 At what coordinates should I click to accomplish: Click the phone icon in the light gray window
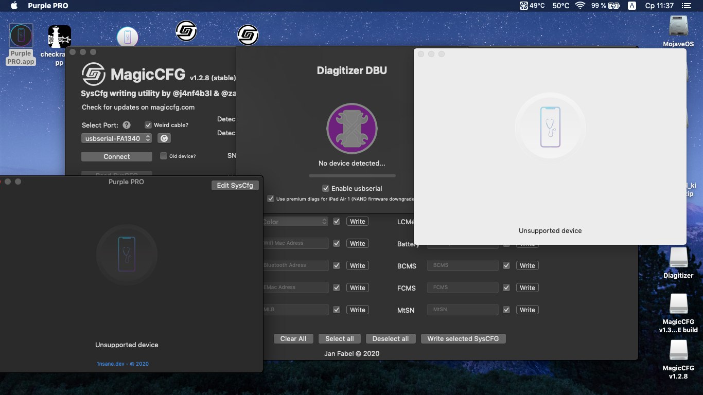[550, 127]
